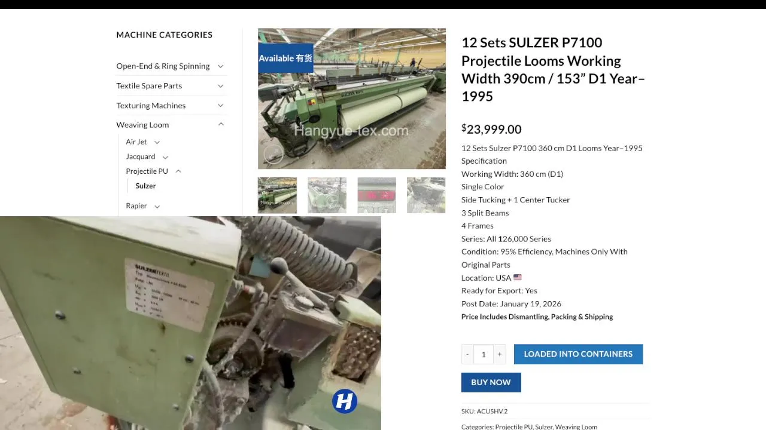This screenshot has height=430, width=766.
Task: Expand the Air Jet subcategory arrow
Action: coord(157,142)
